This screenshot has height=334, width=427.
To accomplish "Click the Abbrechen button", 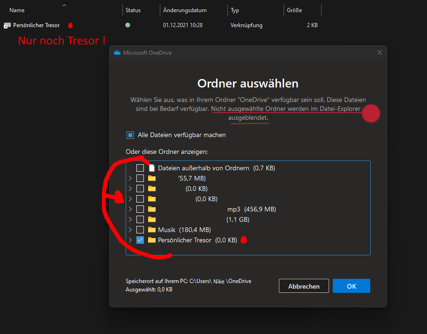I will tap(304, 286).
